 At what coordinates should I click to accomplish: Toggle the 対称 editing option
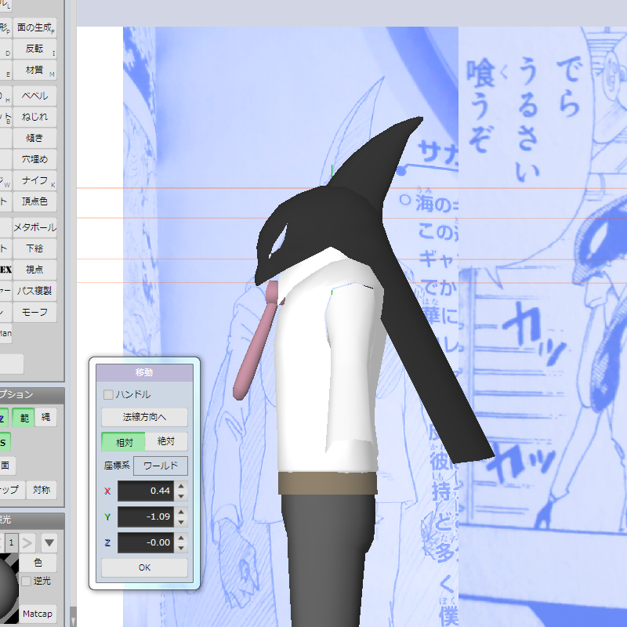pos(42,490)
